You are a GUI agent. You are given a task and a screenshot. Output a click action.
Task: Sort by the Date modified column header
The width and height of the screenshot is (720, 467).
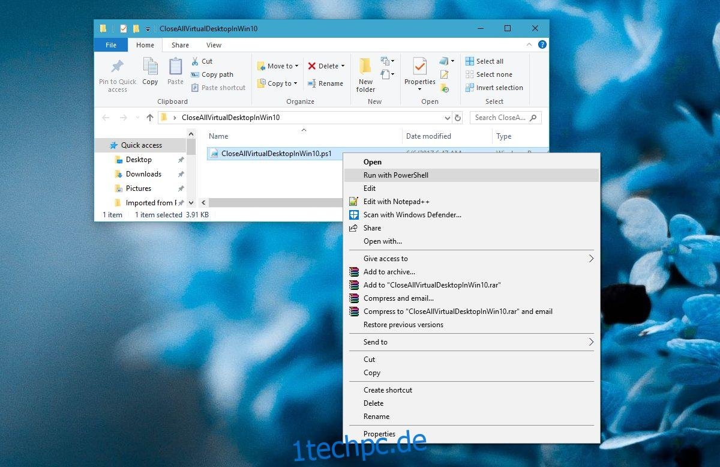coord(446,136)
